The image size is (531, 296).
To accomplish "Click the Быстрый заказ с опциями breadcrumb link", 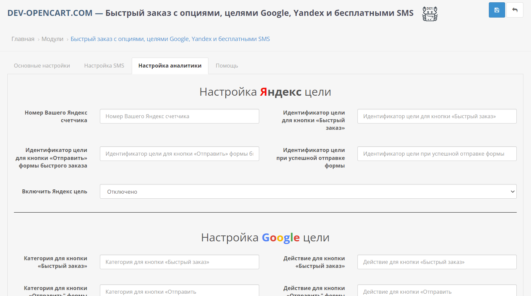I will (x=170, y=39).
